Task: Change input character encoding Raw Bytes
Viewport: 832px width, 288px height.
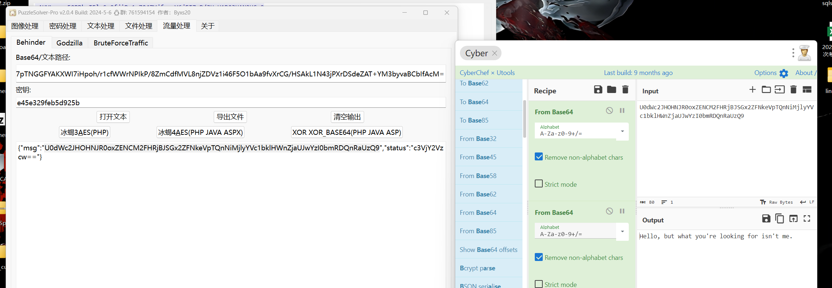Action: coord(776,202)
